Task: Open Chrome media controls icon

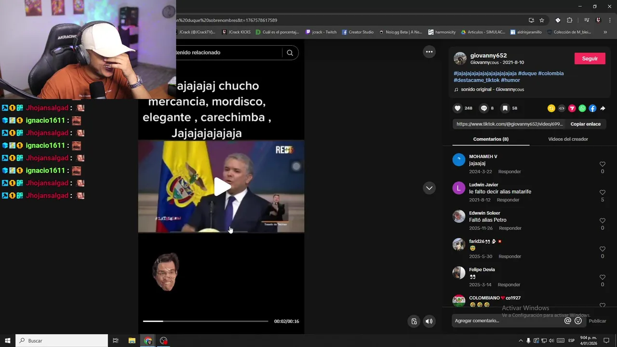Action: 587,20
